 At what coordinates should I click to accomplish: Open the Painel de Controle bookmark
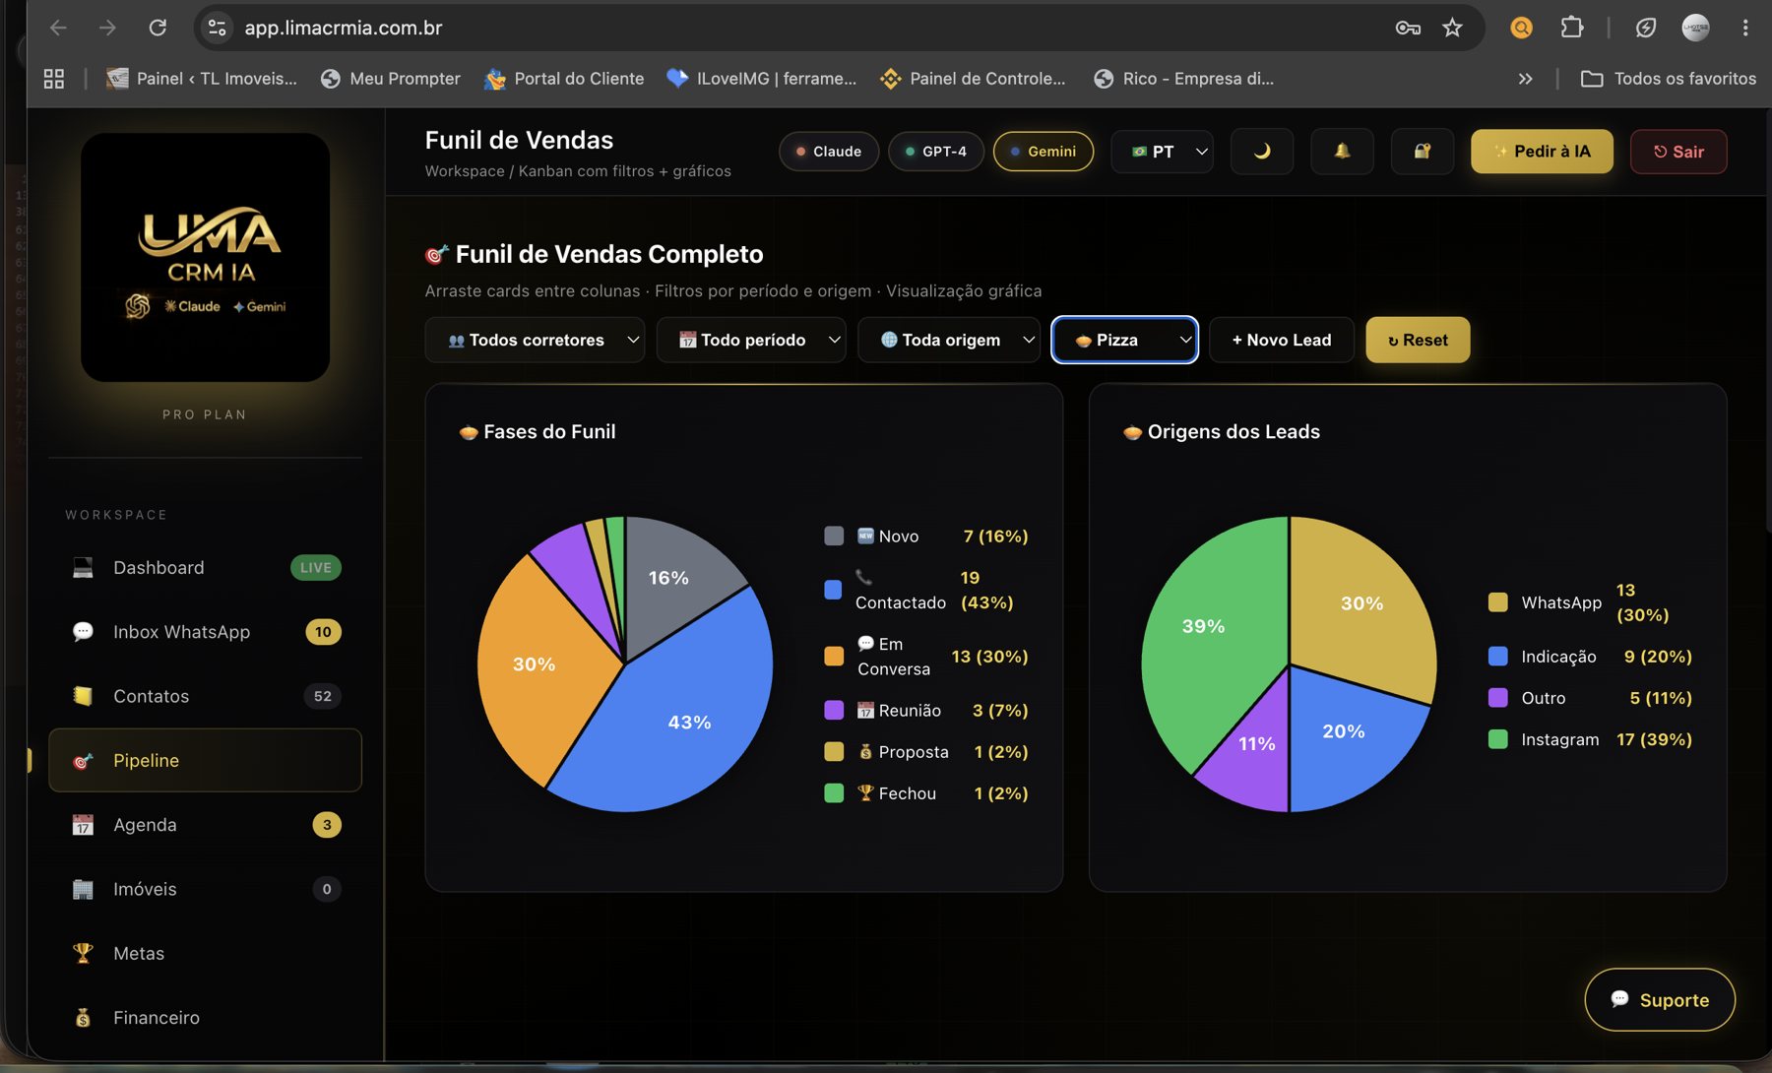pos(973,79)
